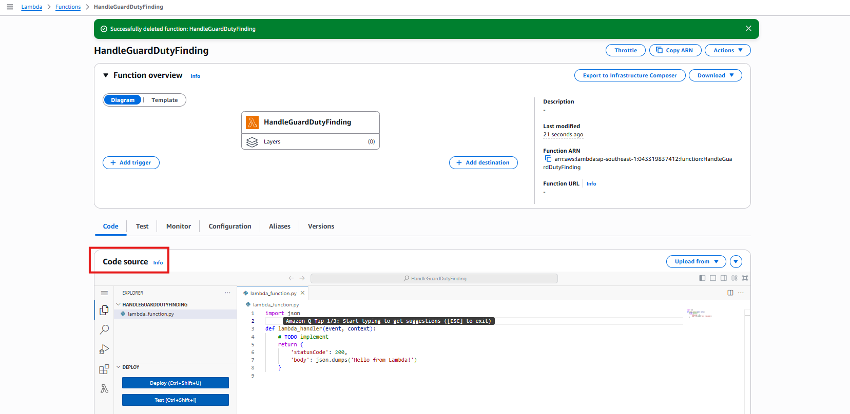This screenshot has height=414, width=850.
Task: Click Test (Ctrl+Shift+I) button
Action: click(176, 400)
